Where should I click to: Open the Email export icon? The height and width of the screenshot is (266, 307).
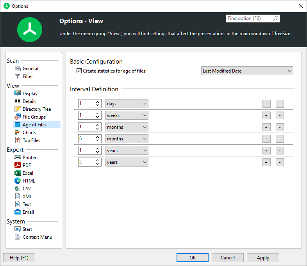(x=18, y=212)
